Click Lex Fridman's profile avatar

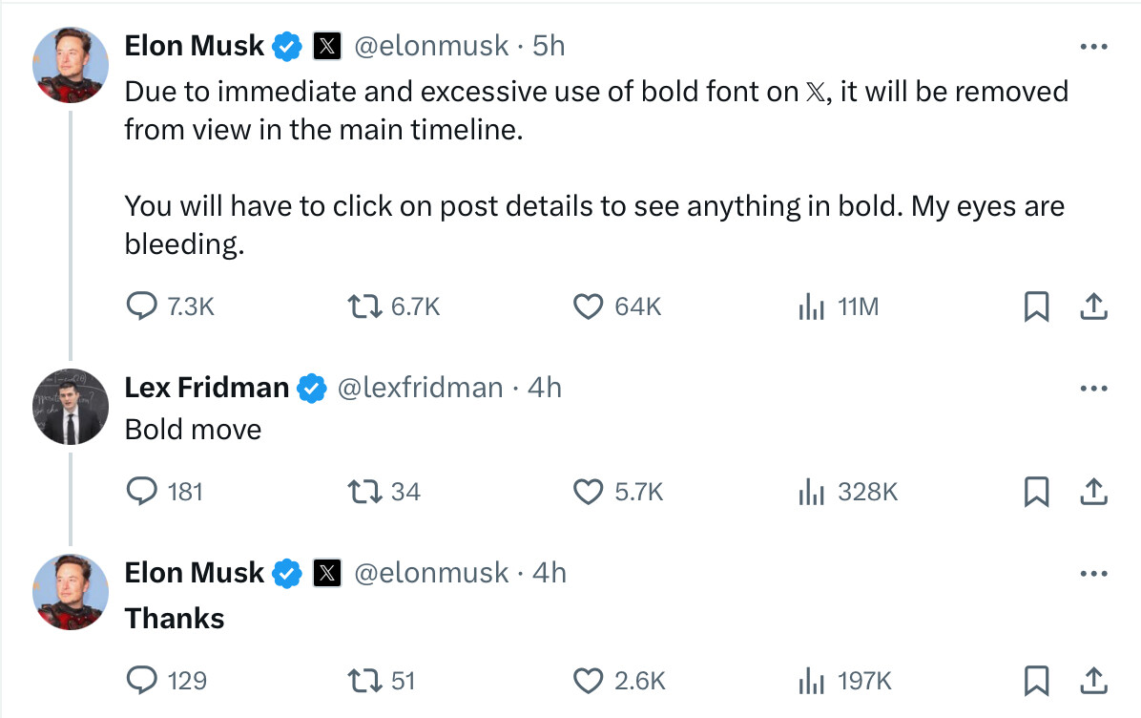tap(71, 407)
